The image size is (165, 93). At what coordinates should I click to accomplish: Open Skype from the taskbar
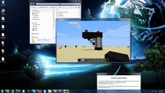(x=34, y=91)
